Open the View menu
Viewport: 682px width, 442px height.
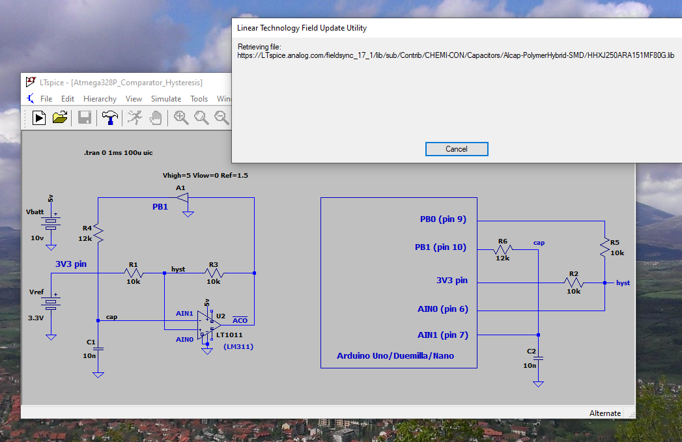[x=134, y=99]
